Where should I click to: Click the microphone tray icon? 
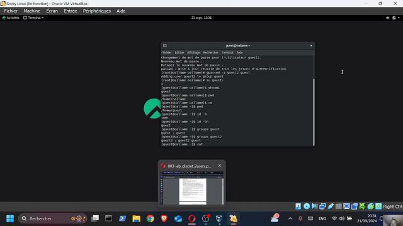tap(300, 218)
